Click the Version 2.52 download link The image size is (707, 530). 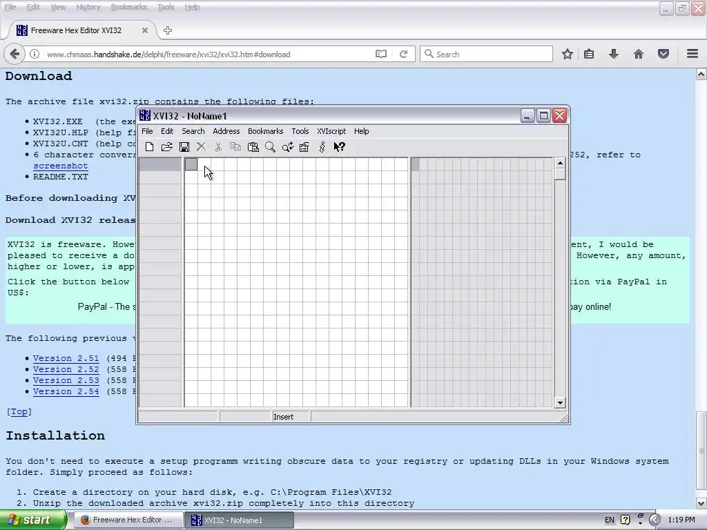tap(66, 370)
